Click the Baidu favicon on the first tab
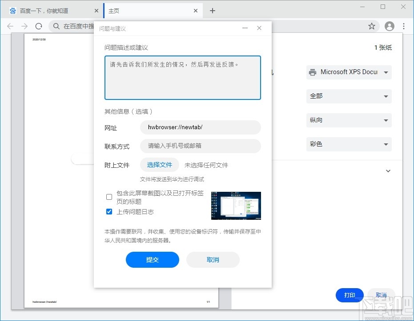This screenshot has width=414, height=321. (x=12, y=10)
